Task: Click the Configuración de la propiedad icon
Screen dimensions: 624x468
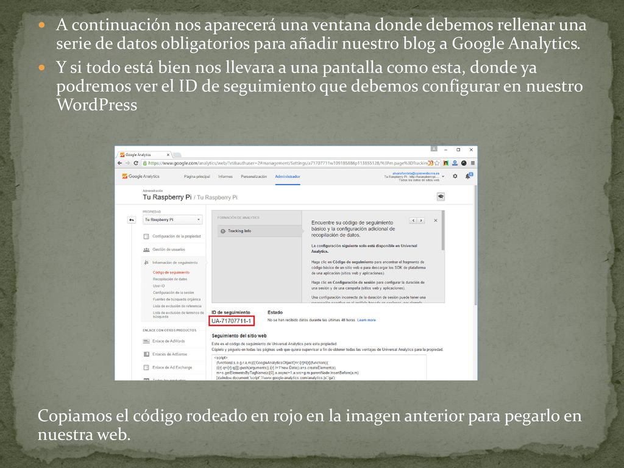Action: pos(146,236)
